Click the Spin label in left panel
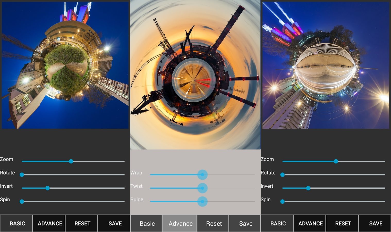Screen dimensions: 391x232 tap(5, 200)
